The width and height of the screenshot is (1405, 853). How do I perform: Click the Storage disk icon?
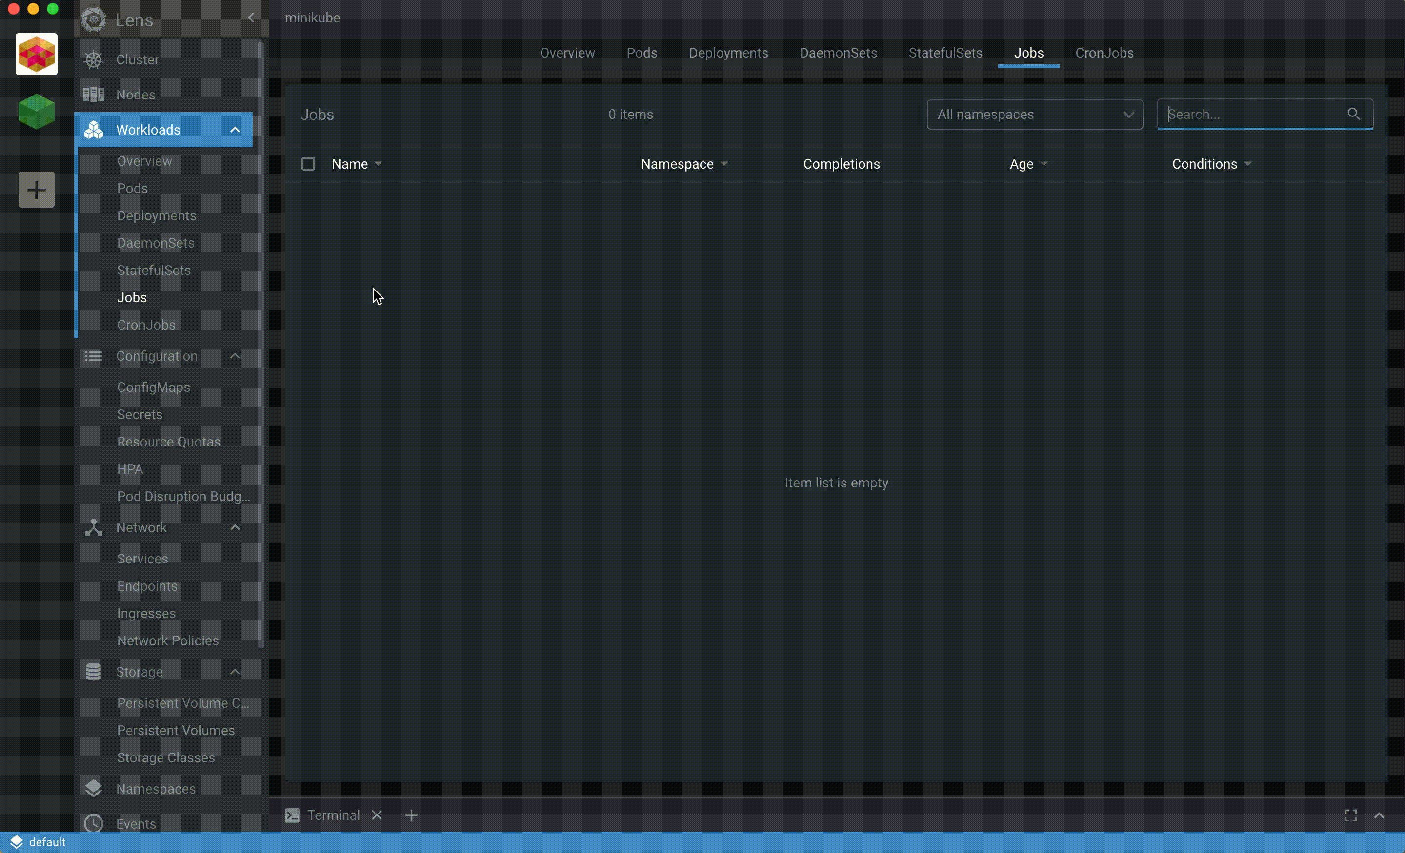click(x=94, y=672)
